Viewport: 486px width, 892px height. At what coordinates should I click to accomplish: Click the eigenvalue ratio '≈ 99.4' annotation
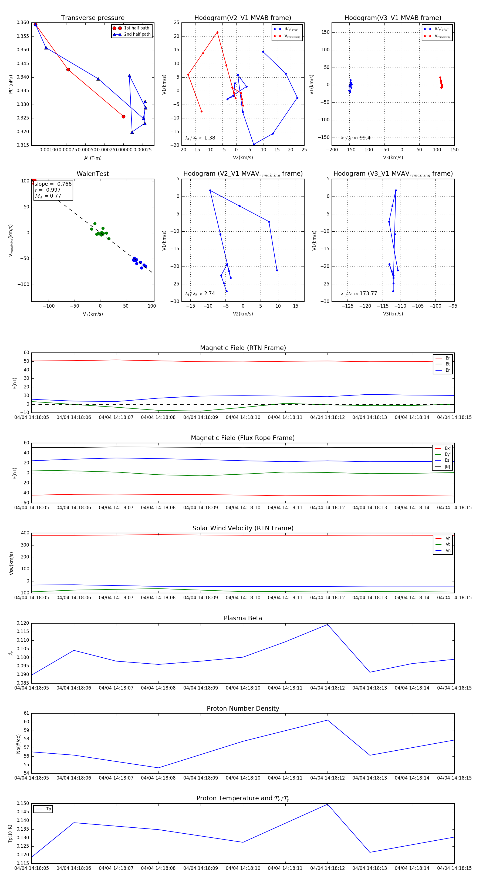(x=356, y=138)
